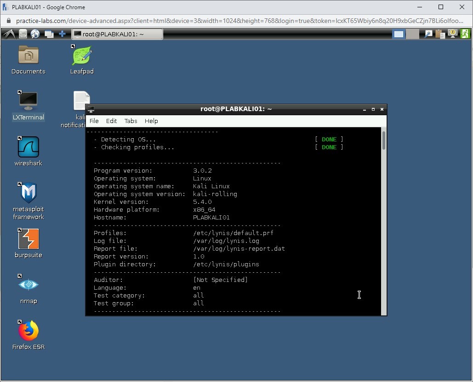This screenshot has height=382, width=473.
Task: Expand the terminal Edit menu
Action: [111, 121]
